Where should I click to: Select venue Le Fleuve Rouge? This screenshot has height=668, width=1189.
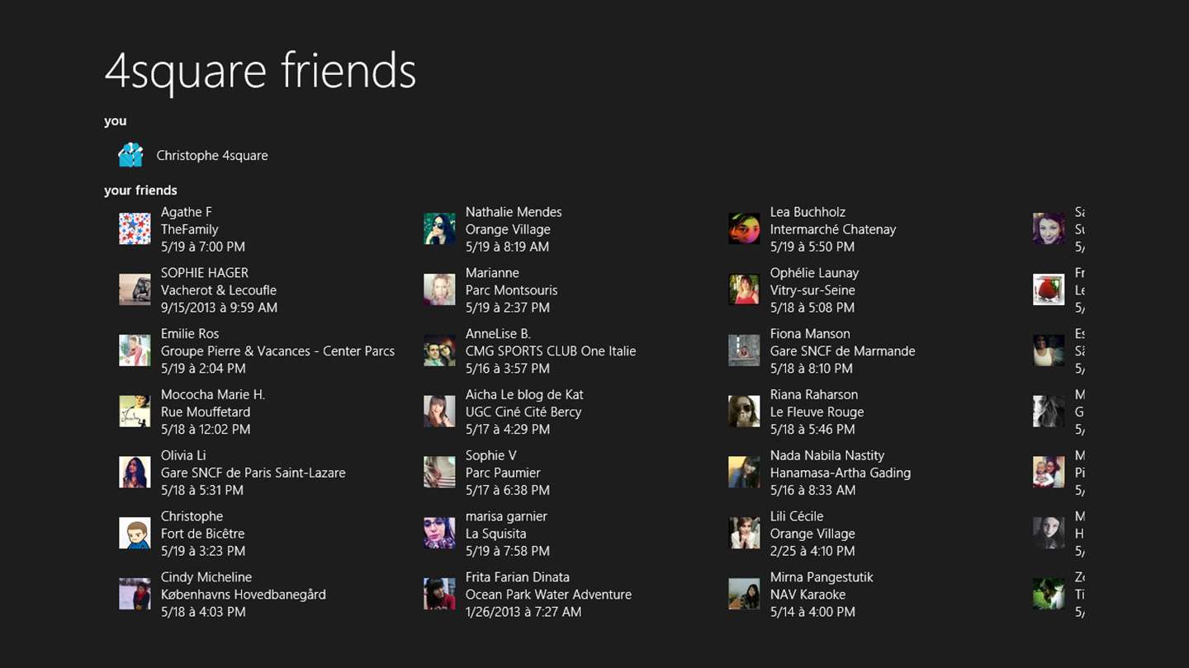pos(817,412)
